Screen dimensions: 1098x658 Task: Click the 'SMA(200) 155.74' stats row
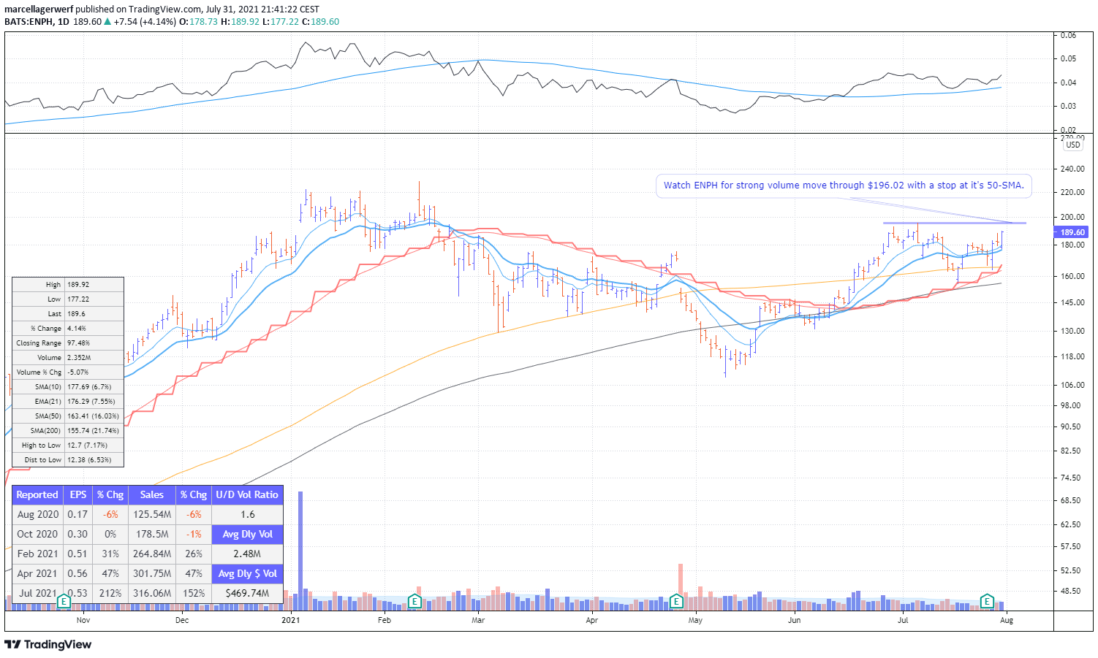tap(68, 431)
